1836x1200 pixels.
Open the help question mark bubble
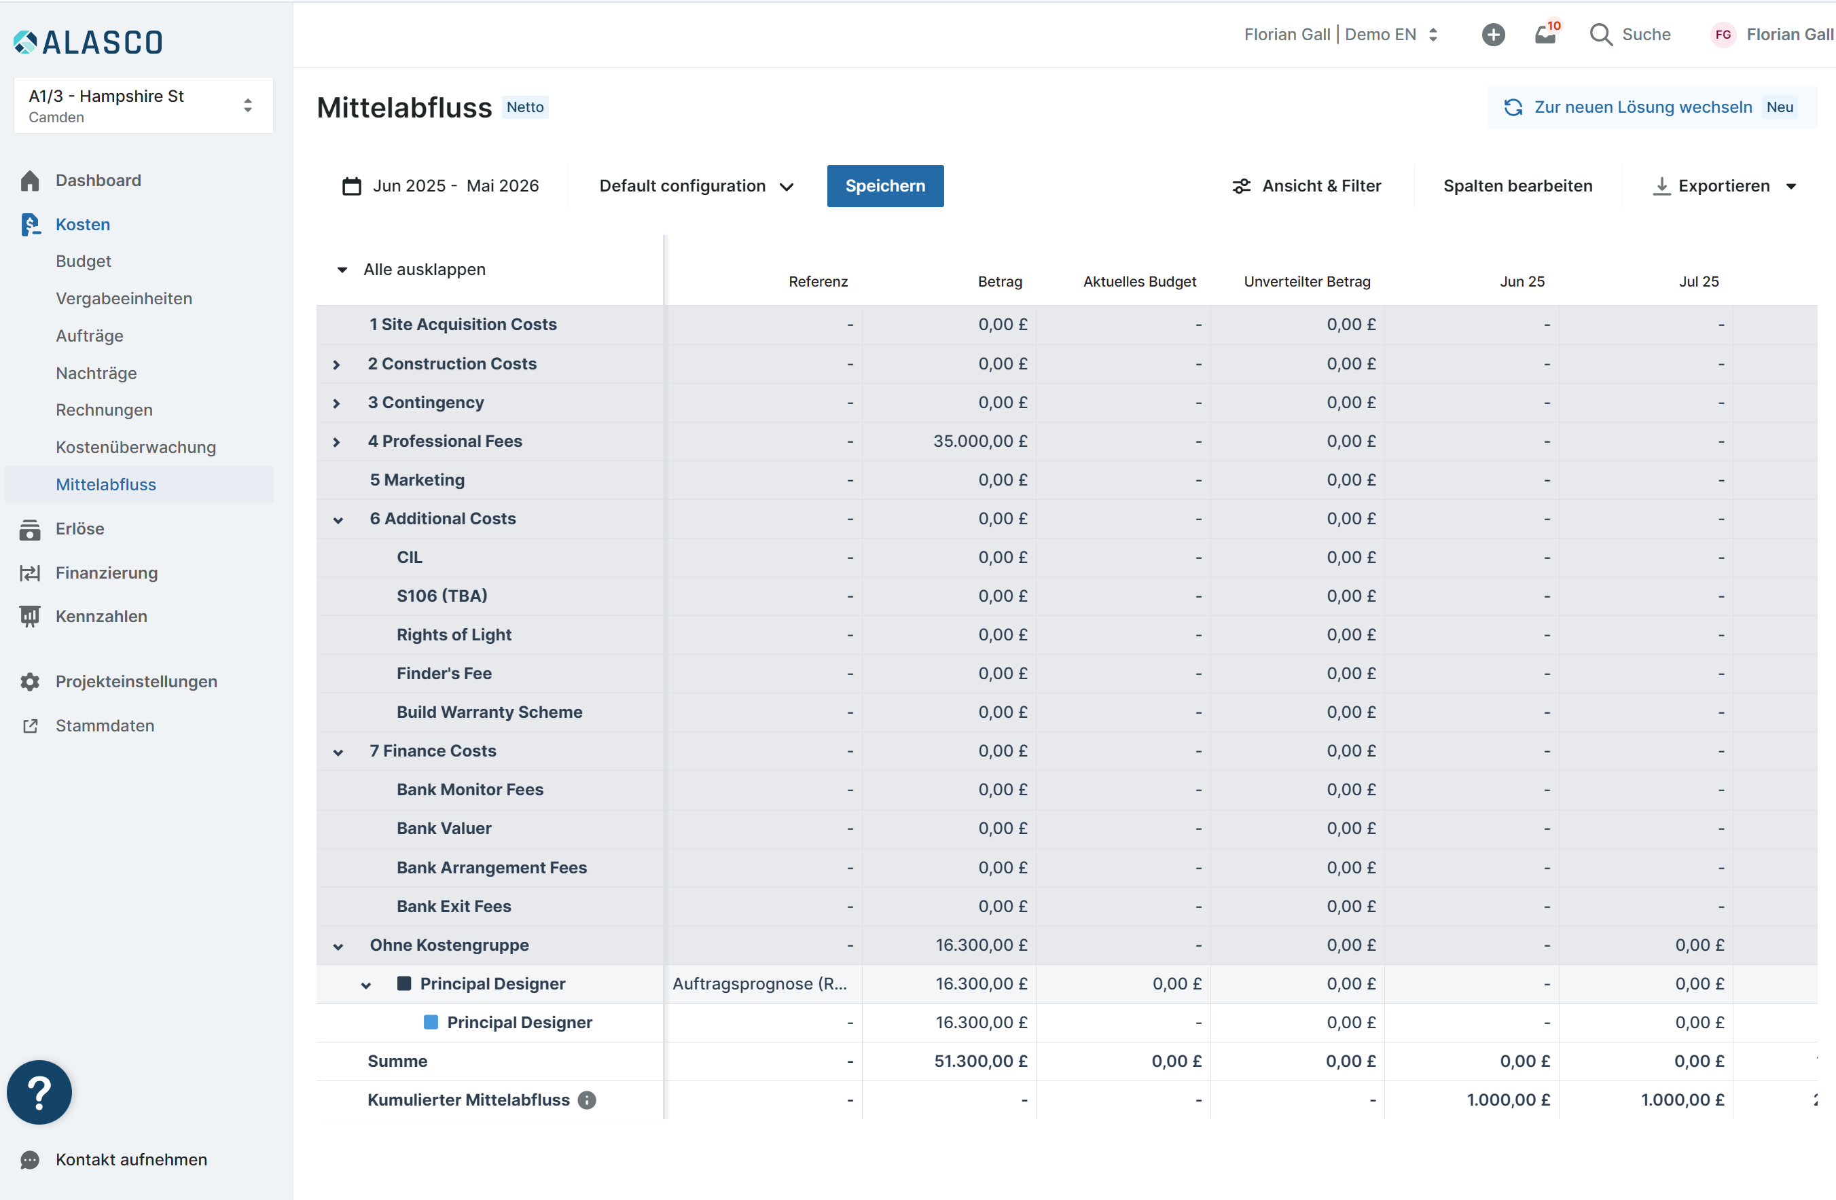[39, 1092]
